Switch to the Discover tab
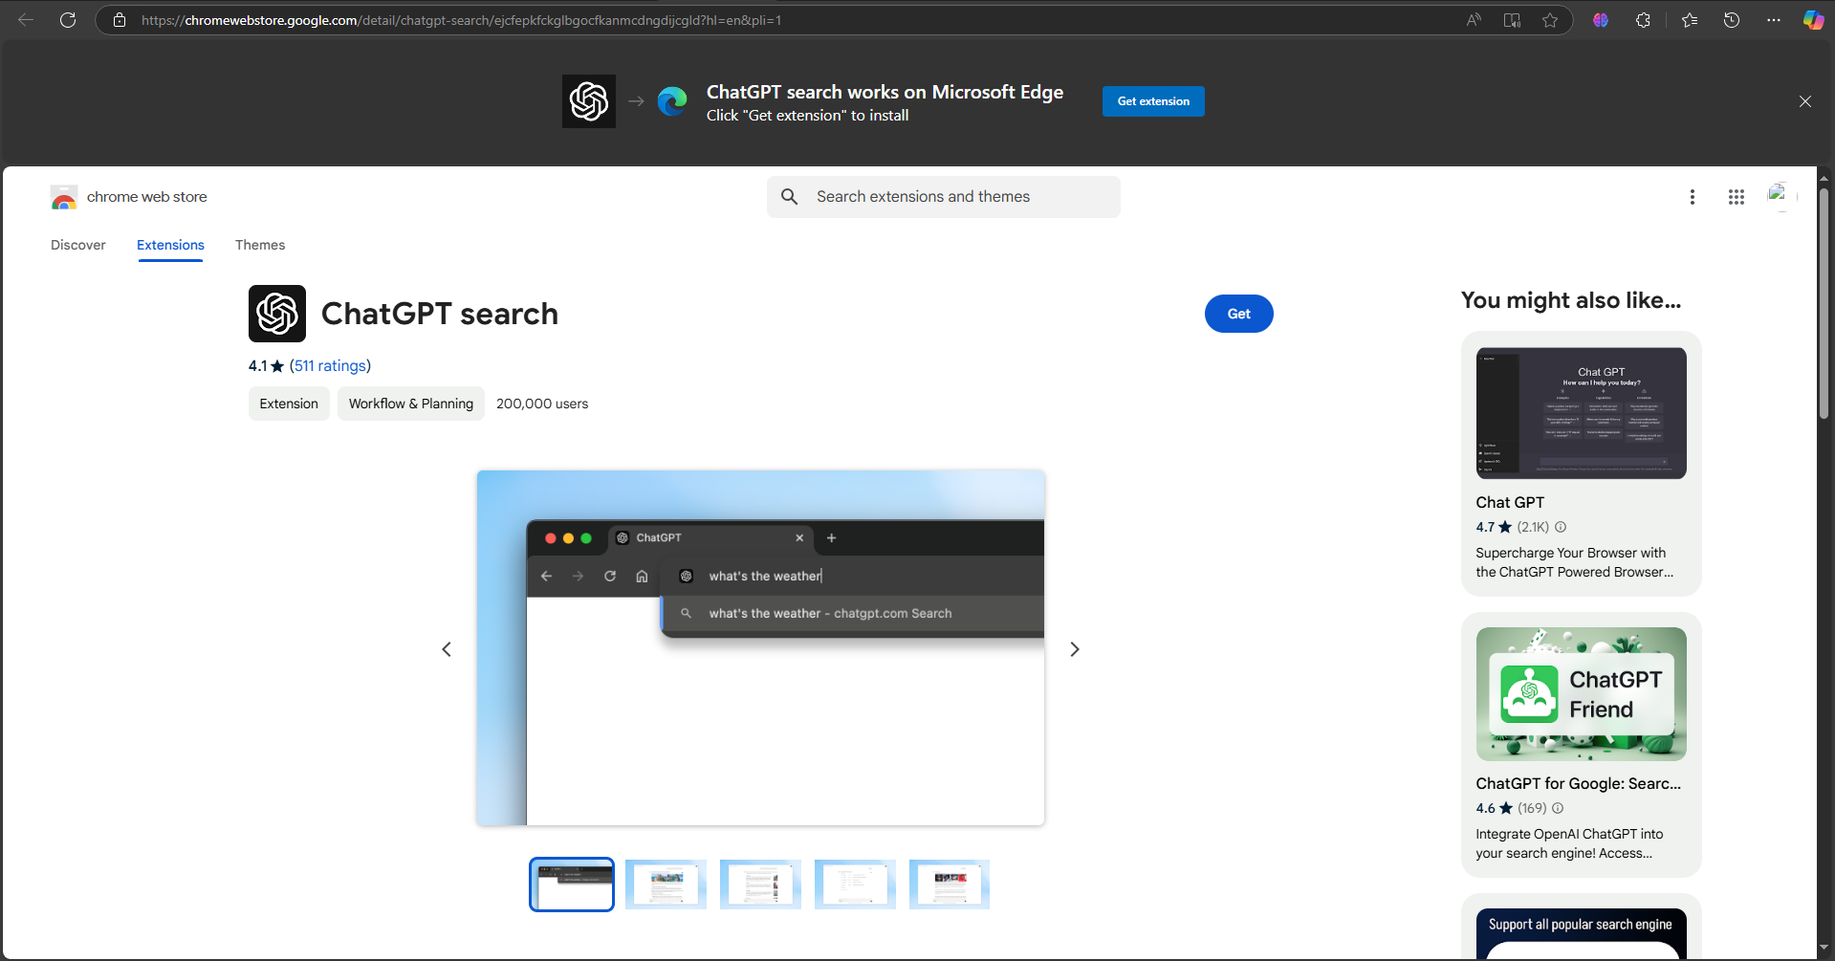 click(x=78, y=245)
